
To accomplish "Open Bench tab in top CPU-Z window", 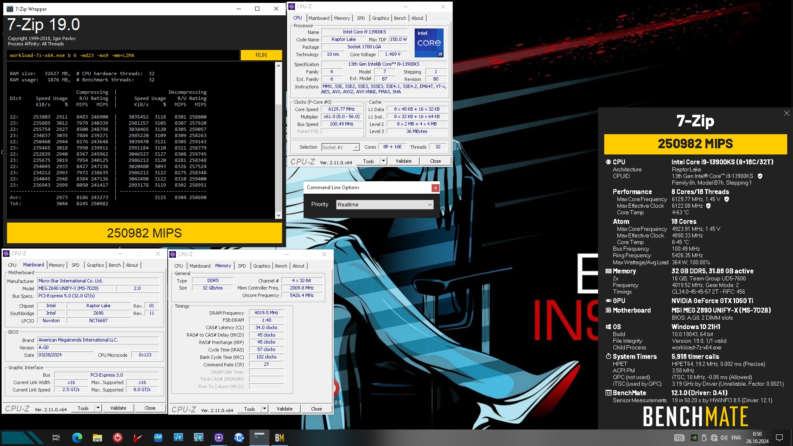I will pos(400,18).
